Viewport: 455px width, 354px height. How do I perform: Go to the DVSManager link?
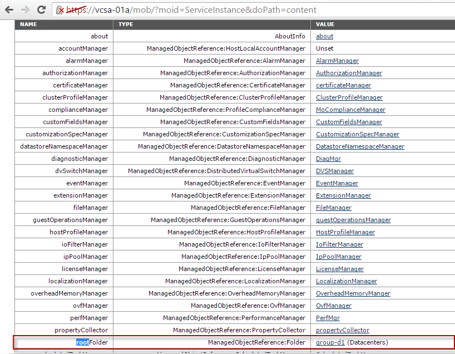point(334,171)
